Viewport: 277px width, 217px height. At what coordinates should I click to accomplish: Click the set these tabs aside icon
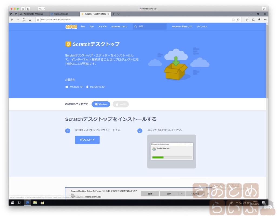(16, 14)
